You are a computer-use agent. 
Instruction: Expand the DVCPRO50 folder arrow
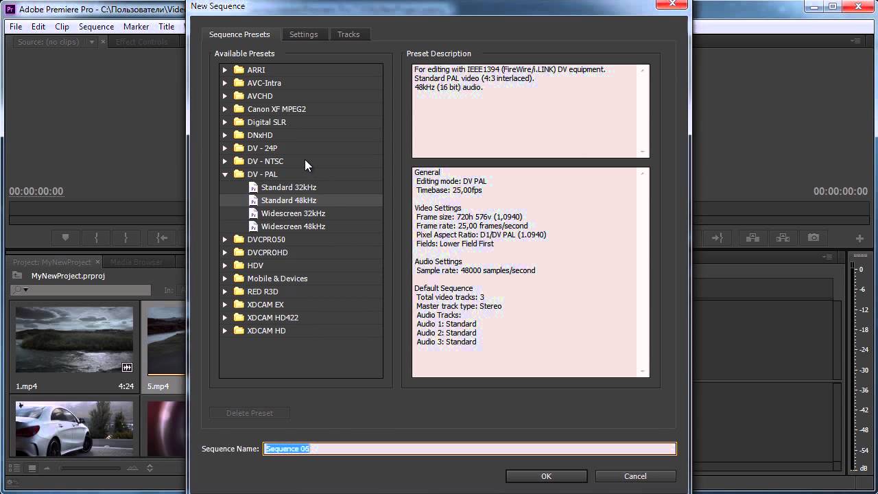(224, 239)
